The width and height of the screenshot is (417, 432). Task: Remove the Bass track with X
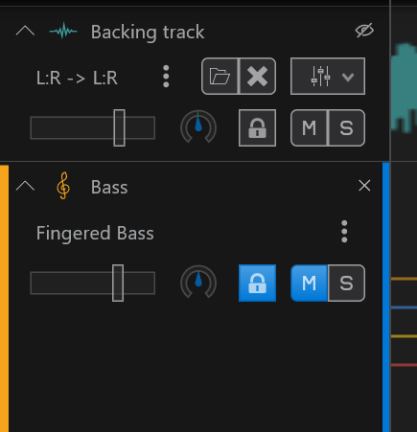(364, 186)
